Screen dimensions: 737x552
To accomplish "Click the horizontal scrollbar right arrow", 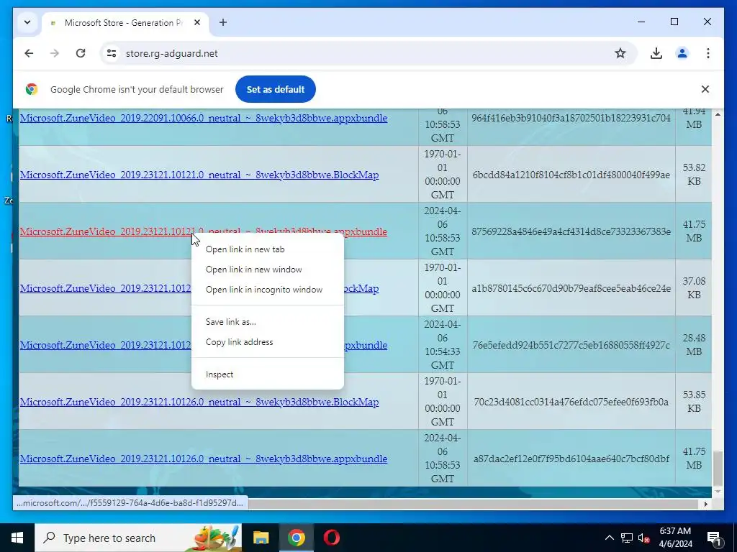I will (705, 504).
